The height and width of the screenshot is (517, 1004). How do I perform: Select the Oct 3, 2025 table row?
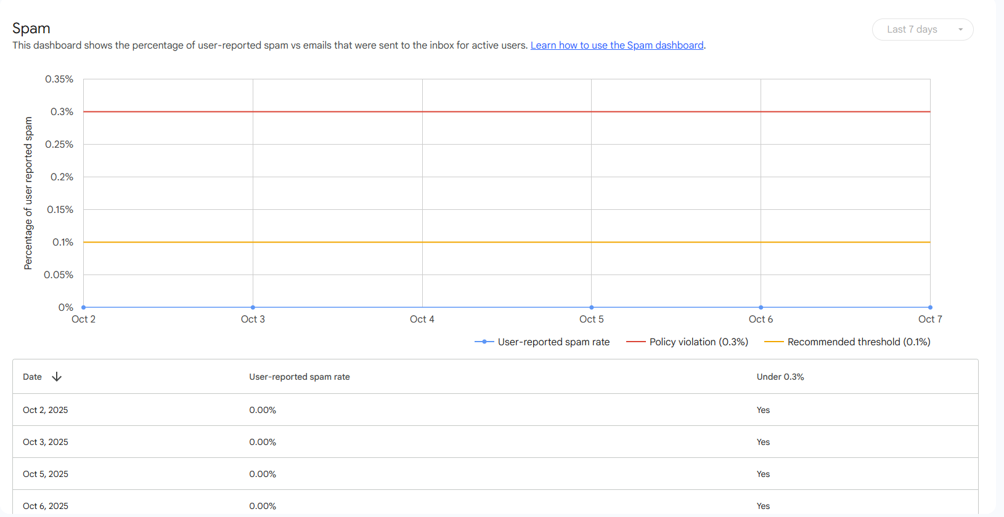(46, 442)
